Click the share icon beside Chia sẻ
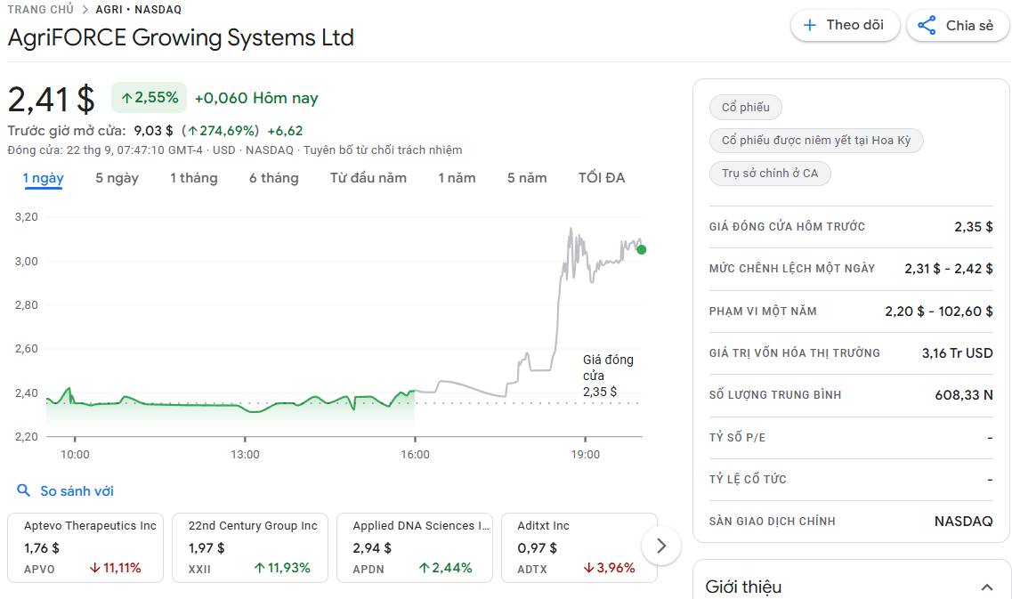The height and width of the screenshot is (599, 1012). click(927, 25)
